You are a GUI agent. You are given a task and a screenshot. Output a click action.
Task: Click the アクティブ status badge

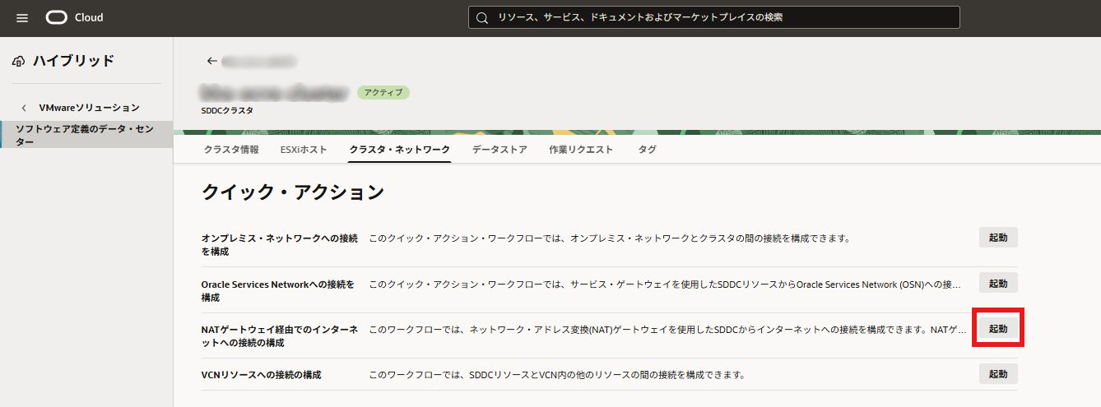coord(383,92)
